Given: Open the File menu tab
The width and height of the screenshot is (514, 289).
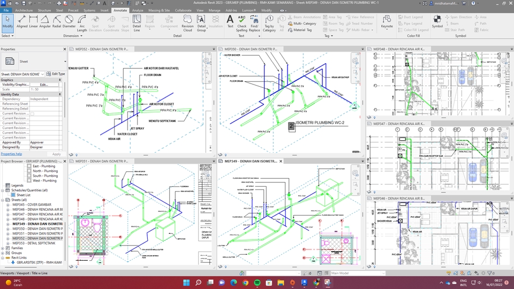Looking at the screenshot, I should 6,10.
